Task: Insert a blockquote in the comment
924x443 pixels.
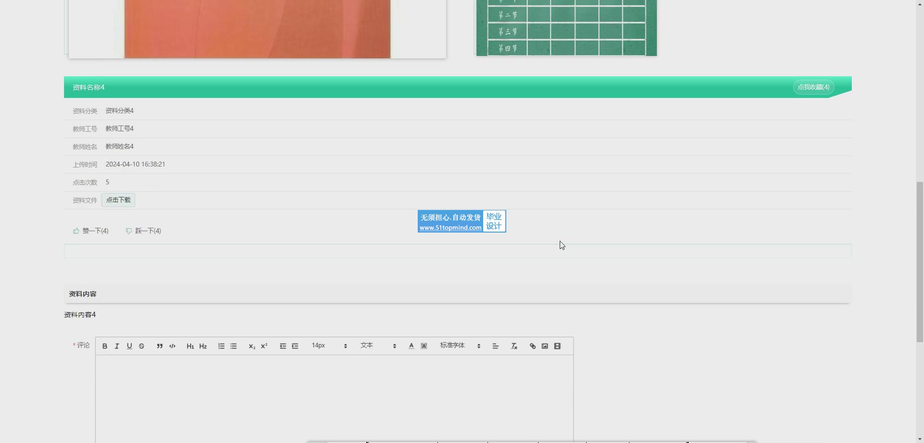Action: (160, 346)
